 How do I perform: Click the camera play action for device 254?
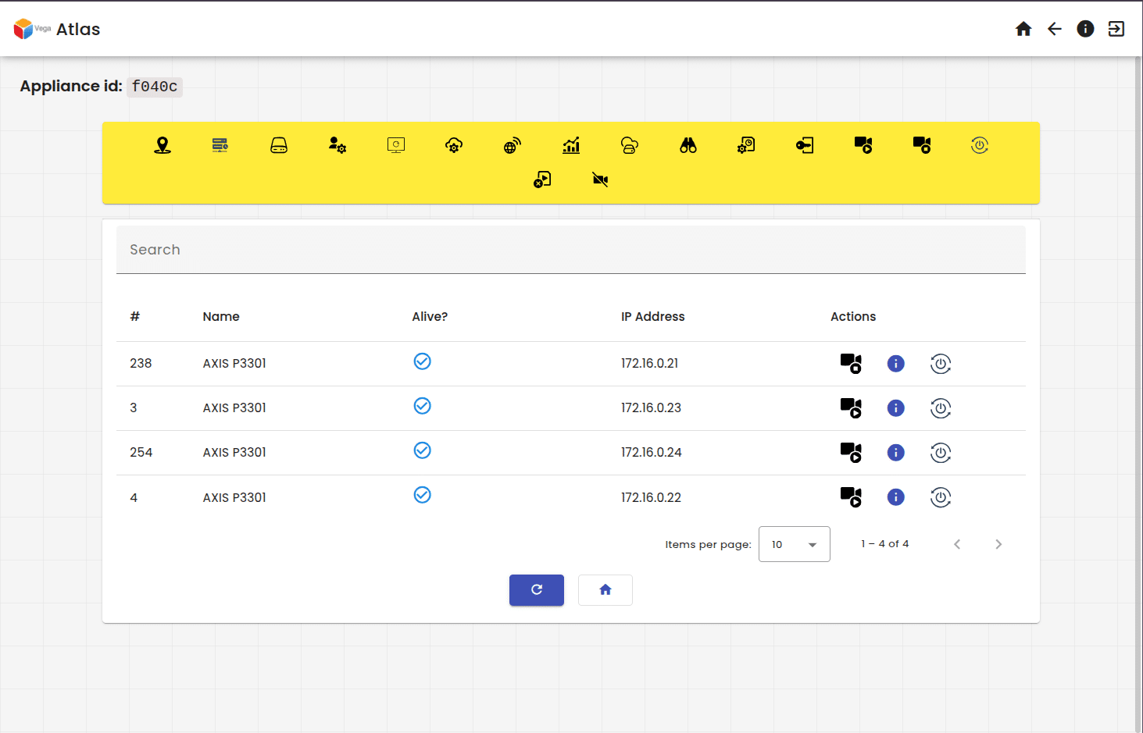(851, 453)
